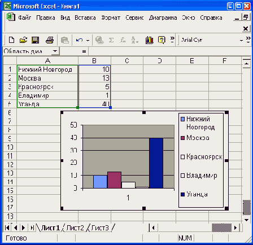Viewport: 253px width, 245px height.
Task: Click the vertical scrollbar down arrow
Action: coord(246,220)
